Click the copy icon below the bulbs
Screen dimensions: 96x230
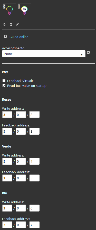(4, 24)
